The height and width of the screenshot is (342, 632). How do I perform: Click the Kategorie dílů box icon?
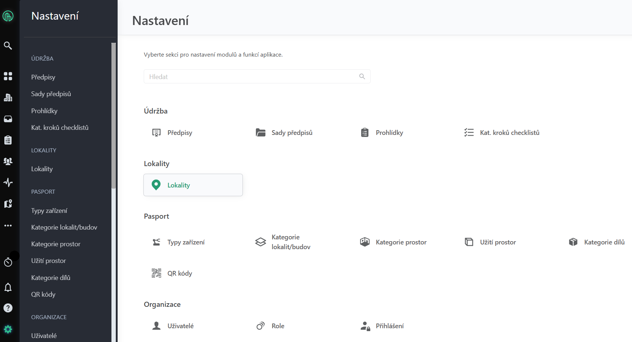point(573,242)
